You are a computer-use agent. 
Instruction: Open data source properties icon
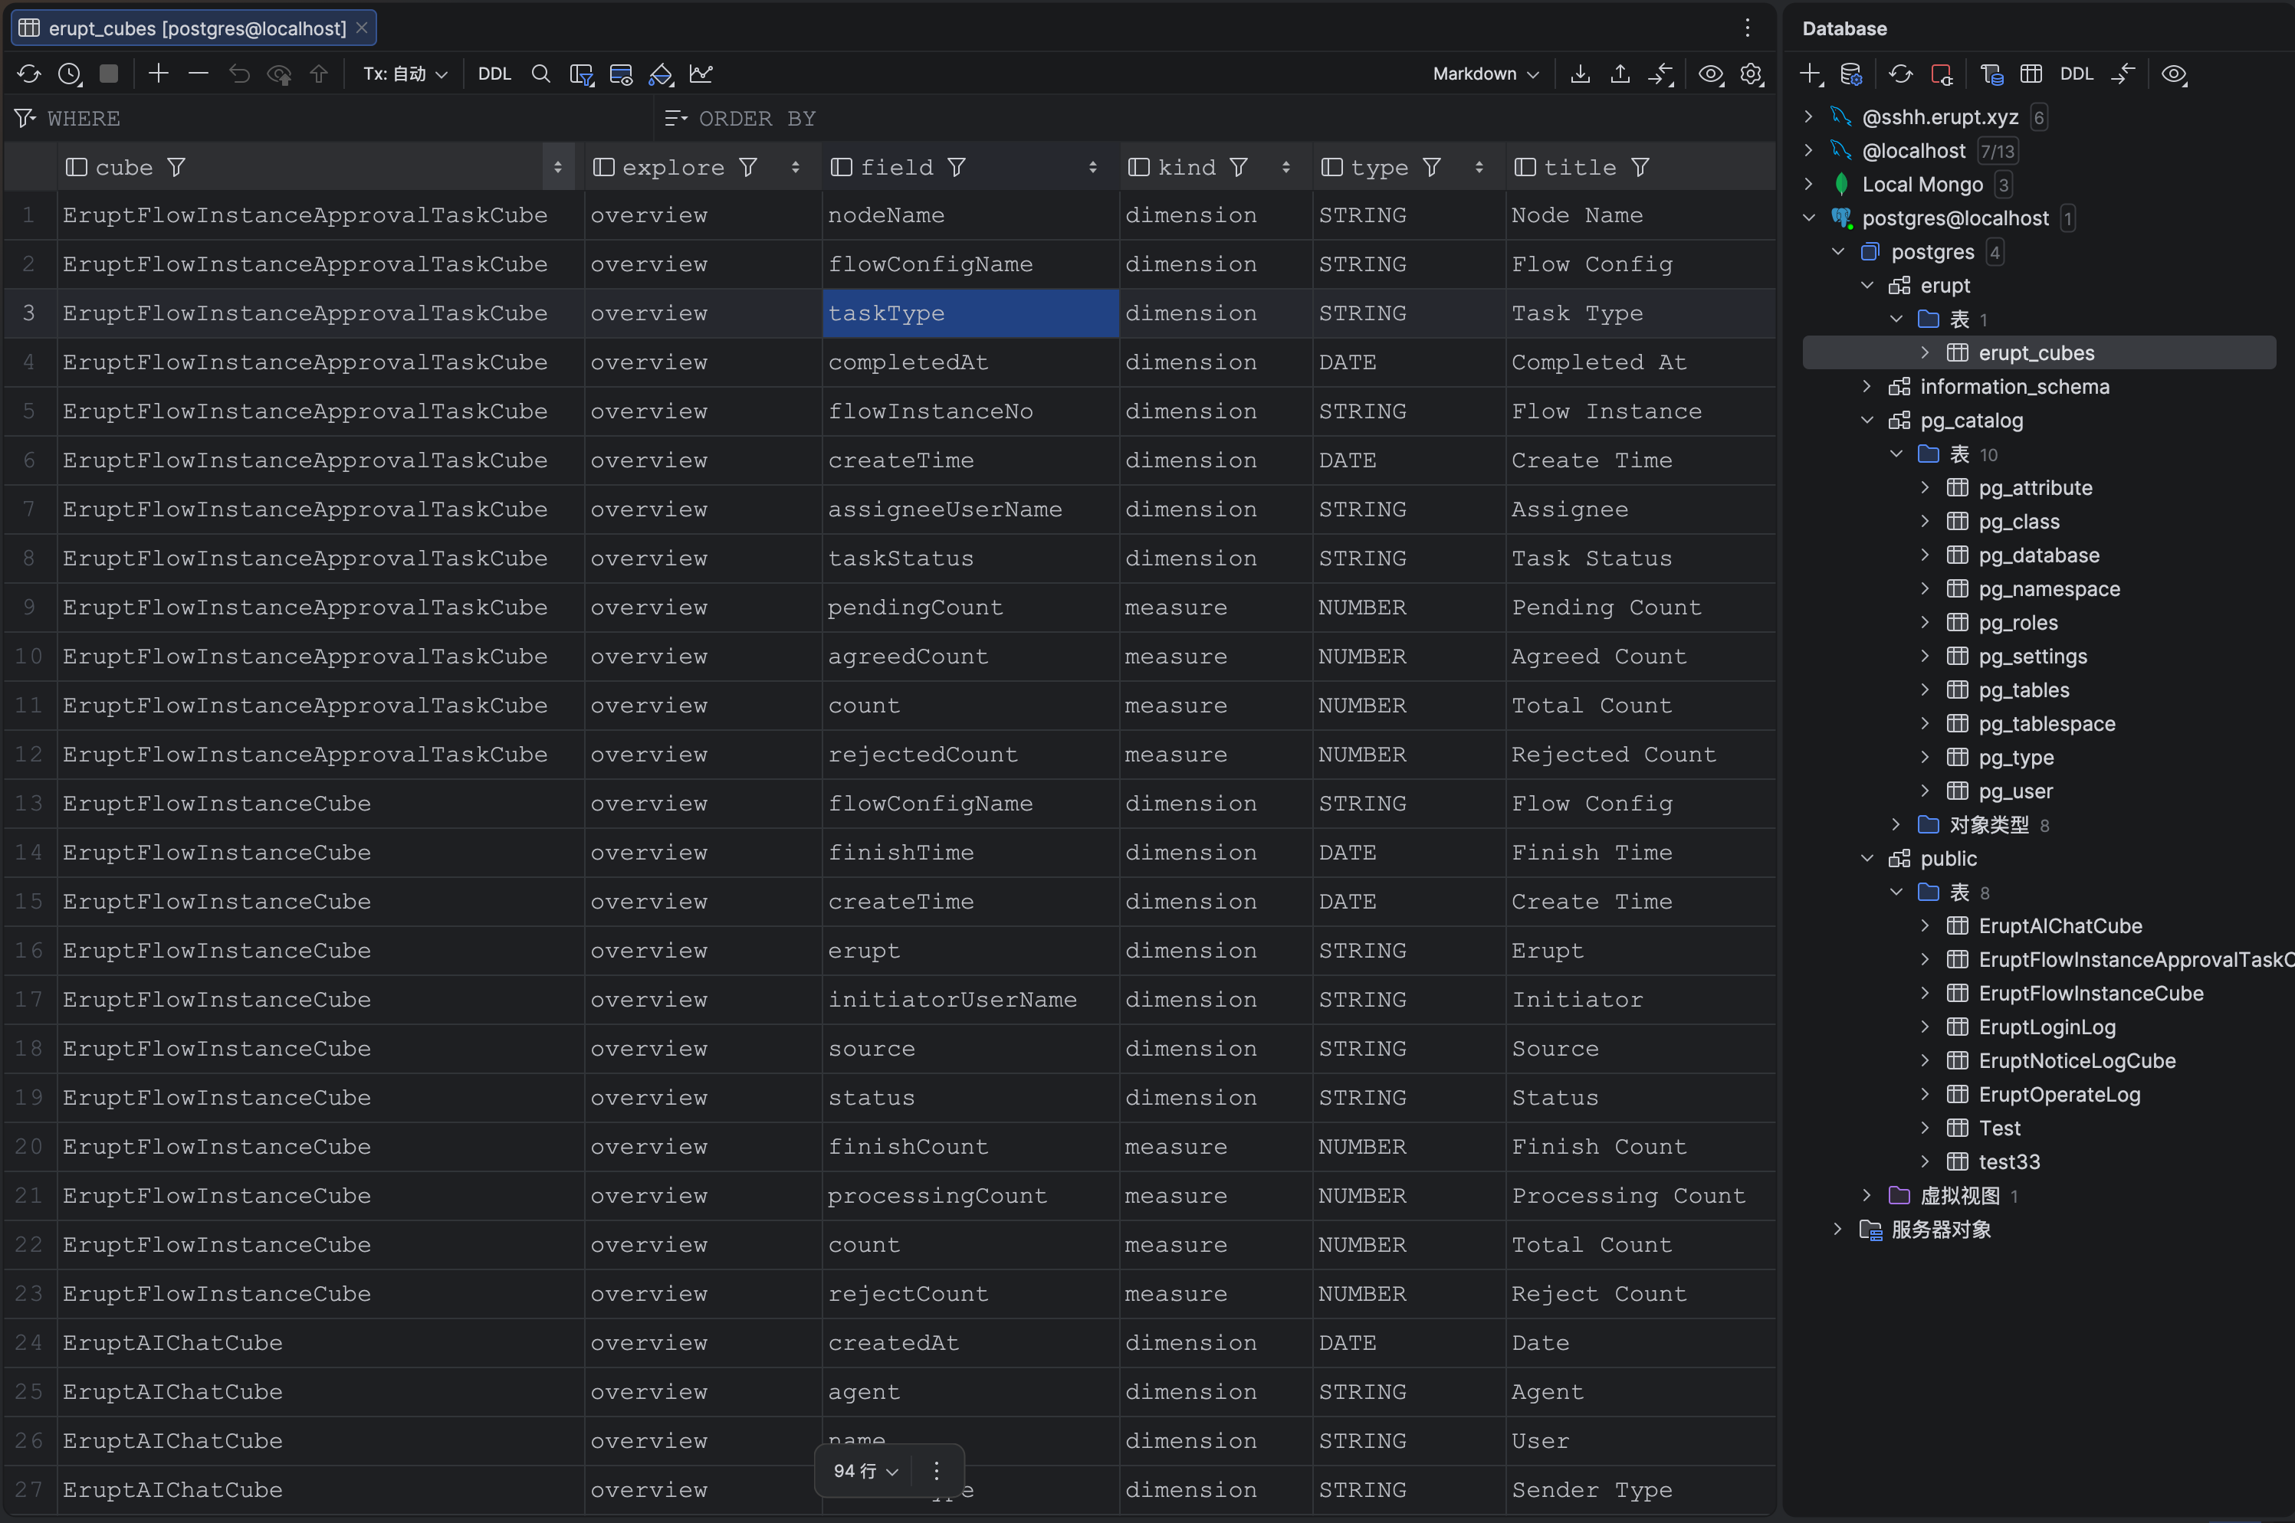(x=1851, y=74)
